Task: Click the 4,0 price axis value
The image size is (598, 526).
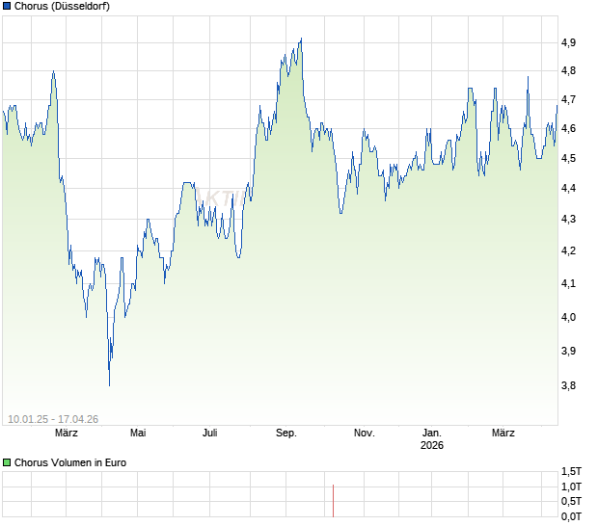Action: [568, 317]
